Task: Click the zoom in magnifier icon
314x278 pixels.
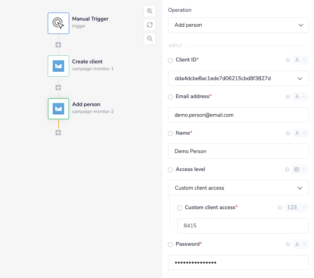Action: click(150, 11)
